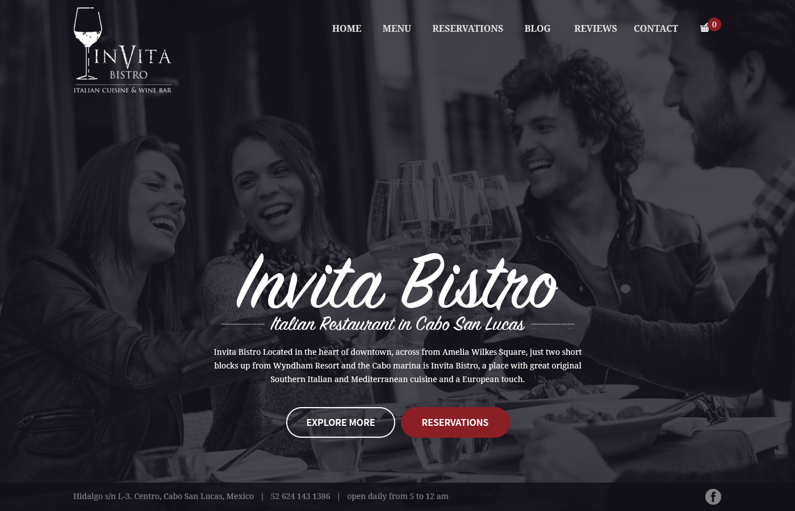The height and width of the screenshot is (511, 795).
Task: Click the Italian Cuisine & Wine Bar tagline
Action: click(x=123, y=90)
